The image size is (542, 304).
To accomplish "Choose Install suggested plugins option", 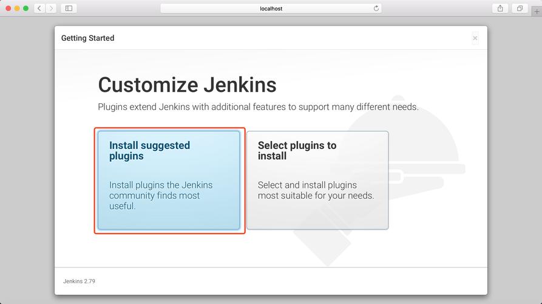I will coord(169,180).
